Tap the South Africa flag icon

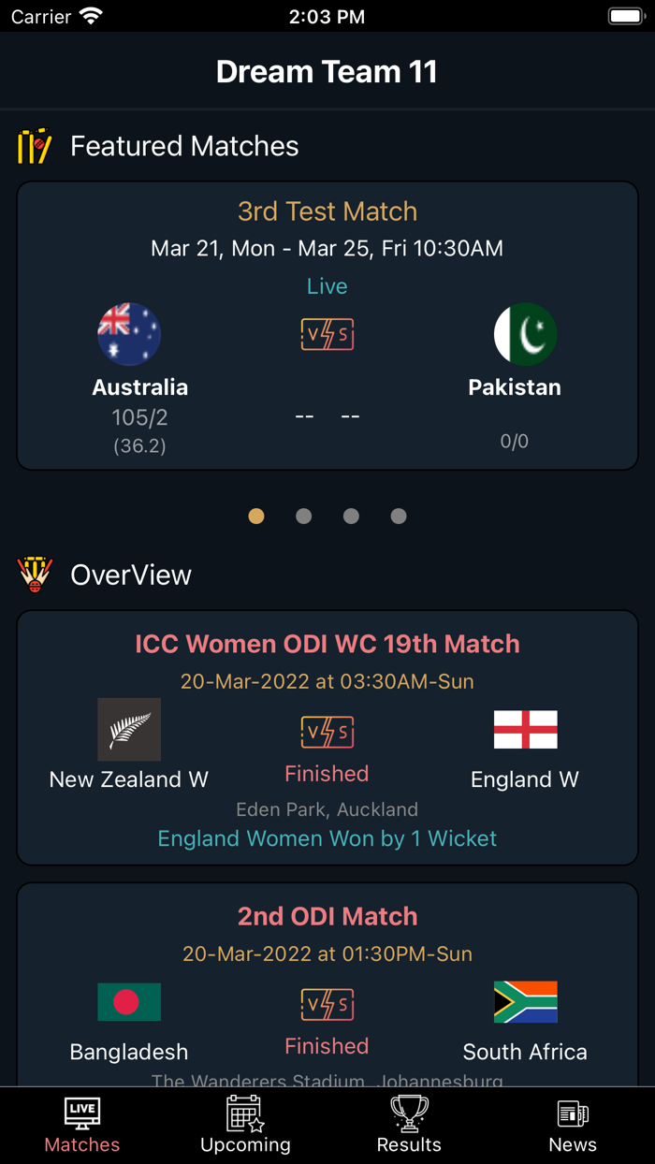click(525, 1002)
